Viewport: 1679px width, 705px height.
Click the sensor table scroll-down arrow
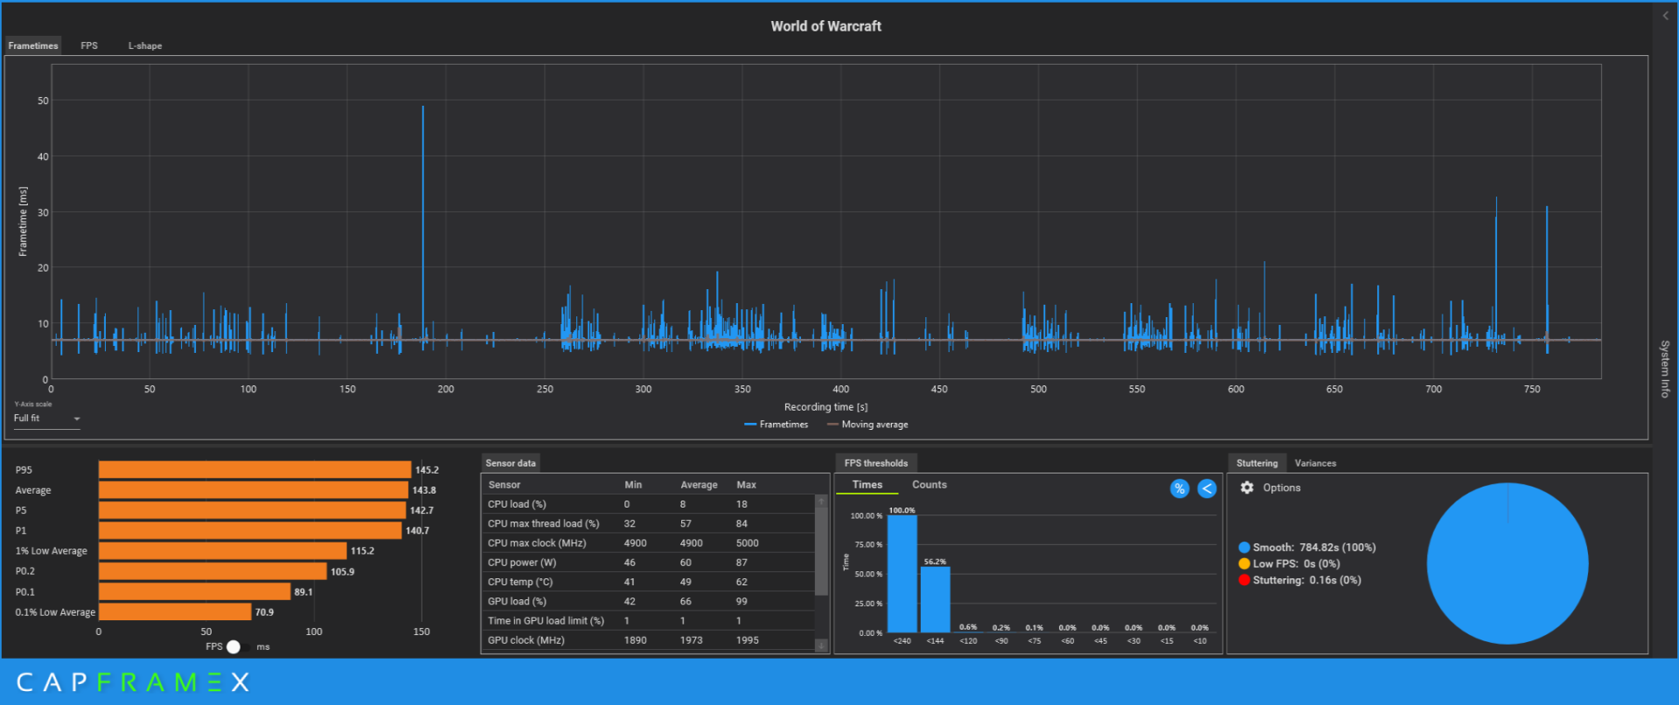click(821, 645)
